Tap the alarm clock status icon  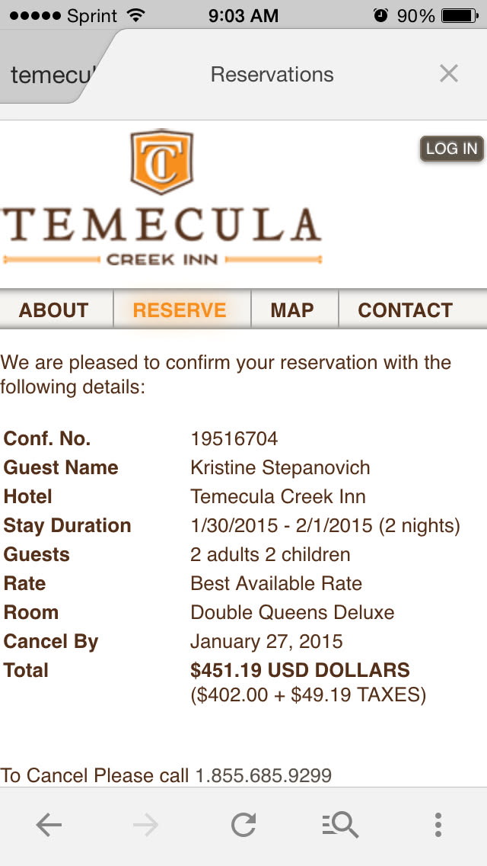[x=380, y=15]
